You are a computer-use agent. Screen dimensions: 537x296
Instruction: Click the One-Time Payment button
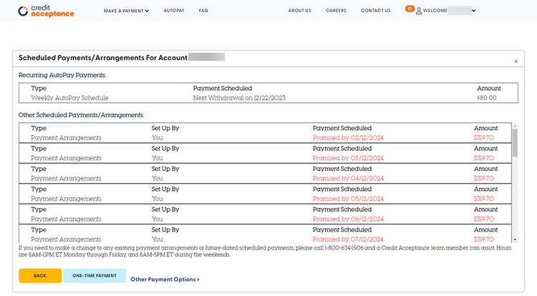(x=95, y=276)
